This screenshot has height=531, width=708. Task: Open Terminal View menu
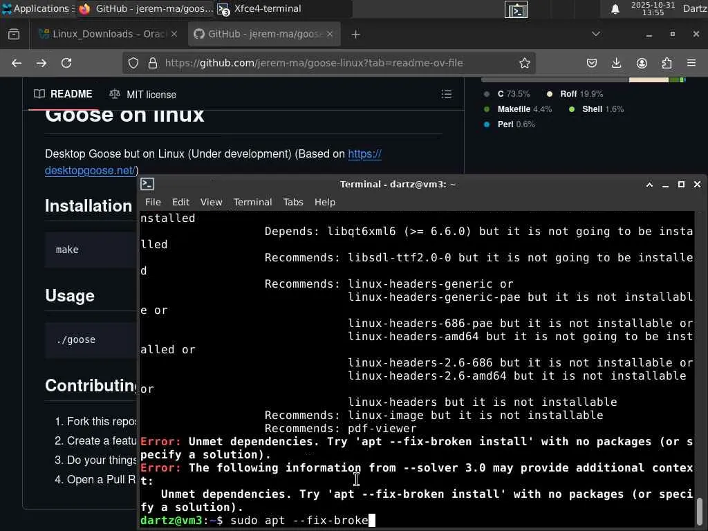[212, 202]
